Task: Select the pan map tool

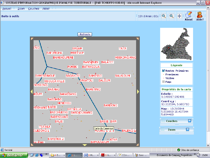Action: coord(179,16)
